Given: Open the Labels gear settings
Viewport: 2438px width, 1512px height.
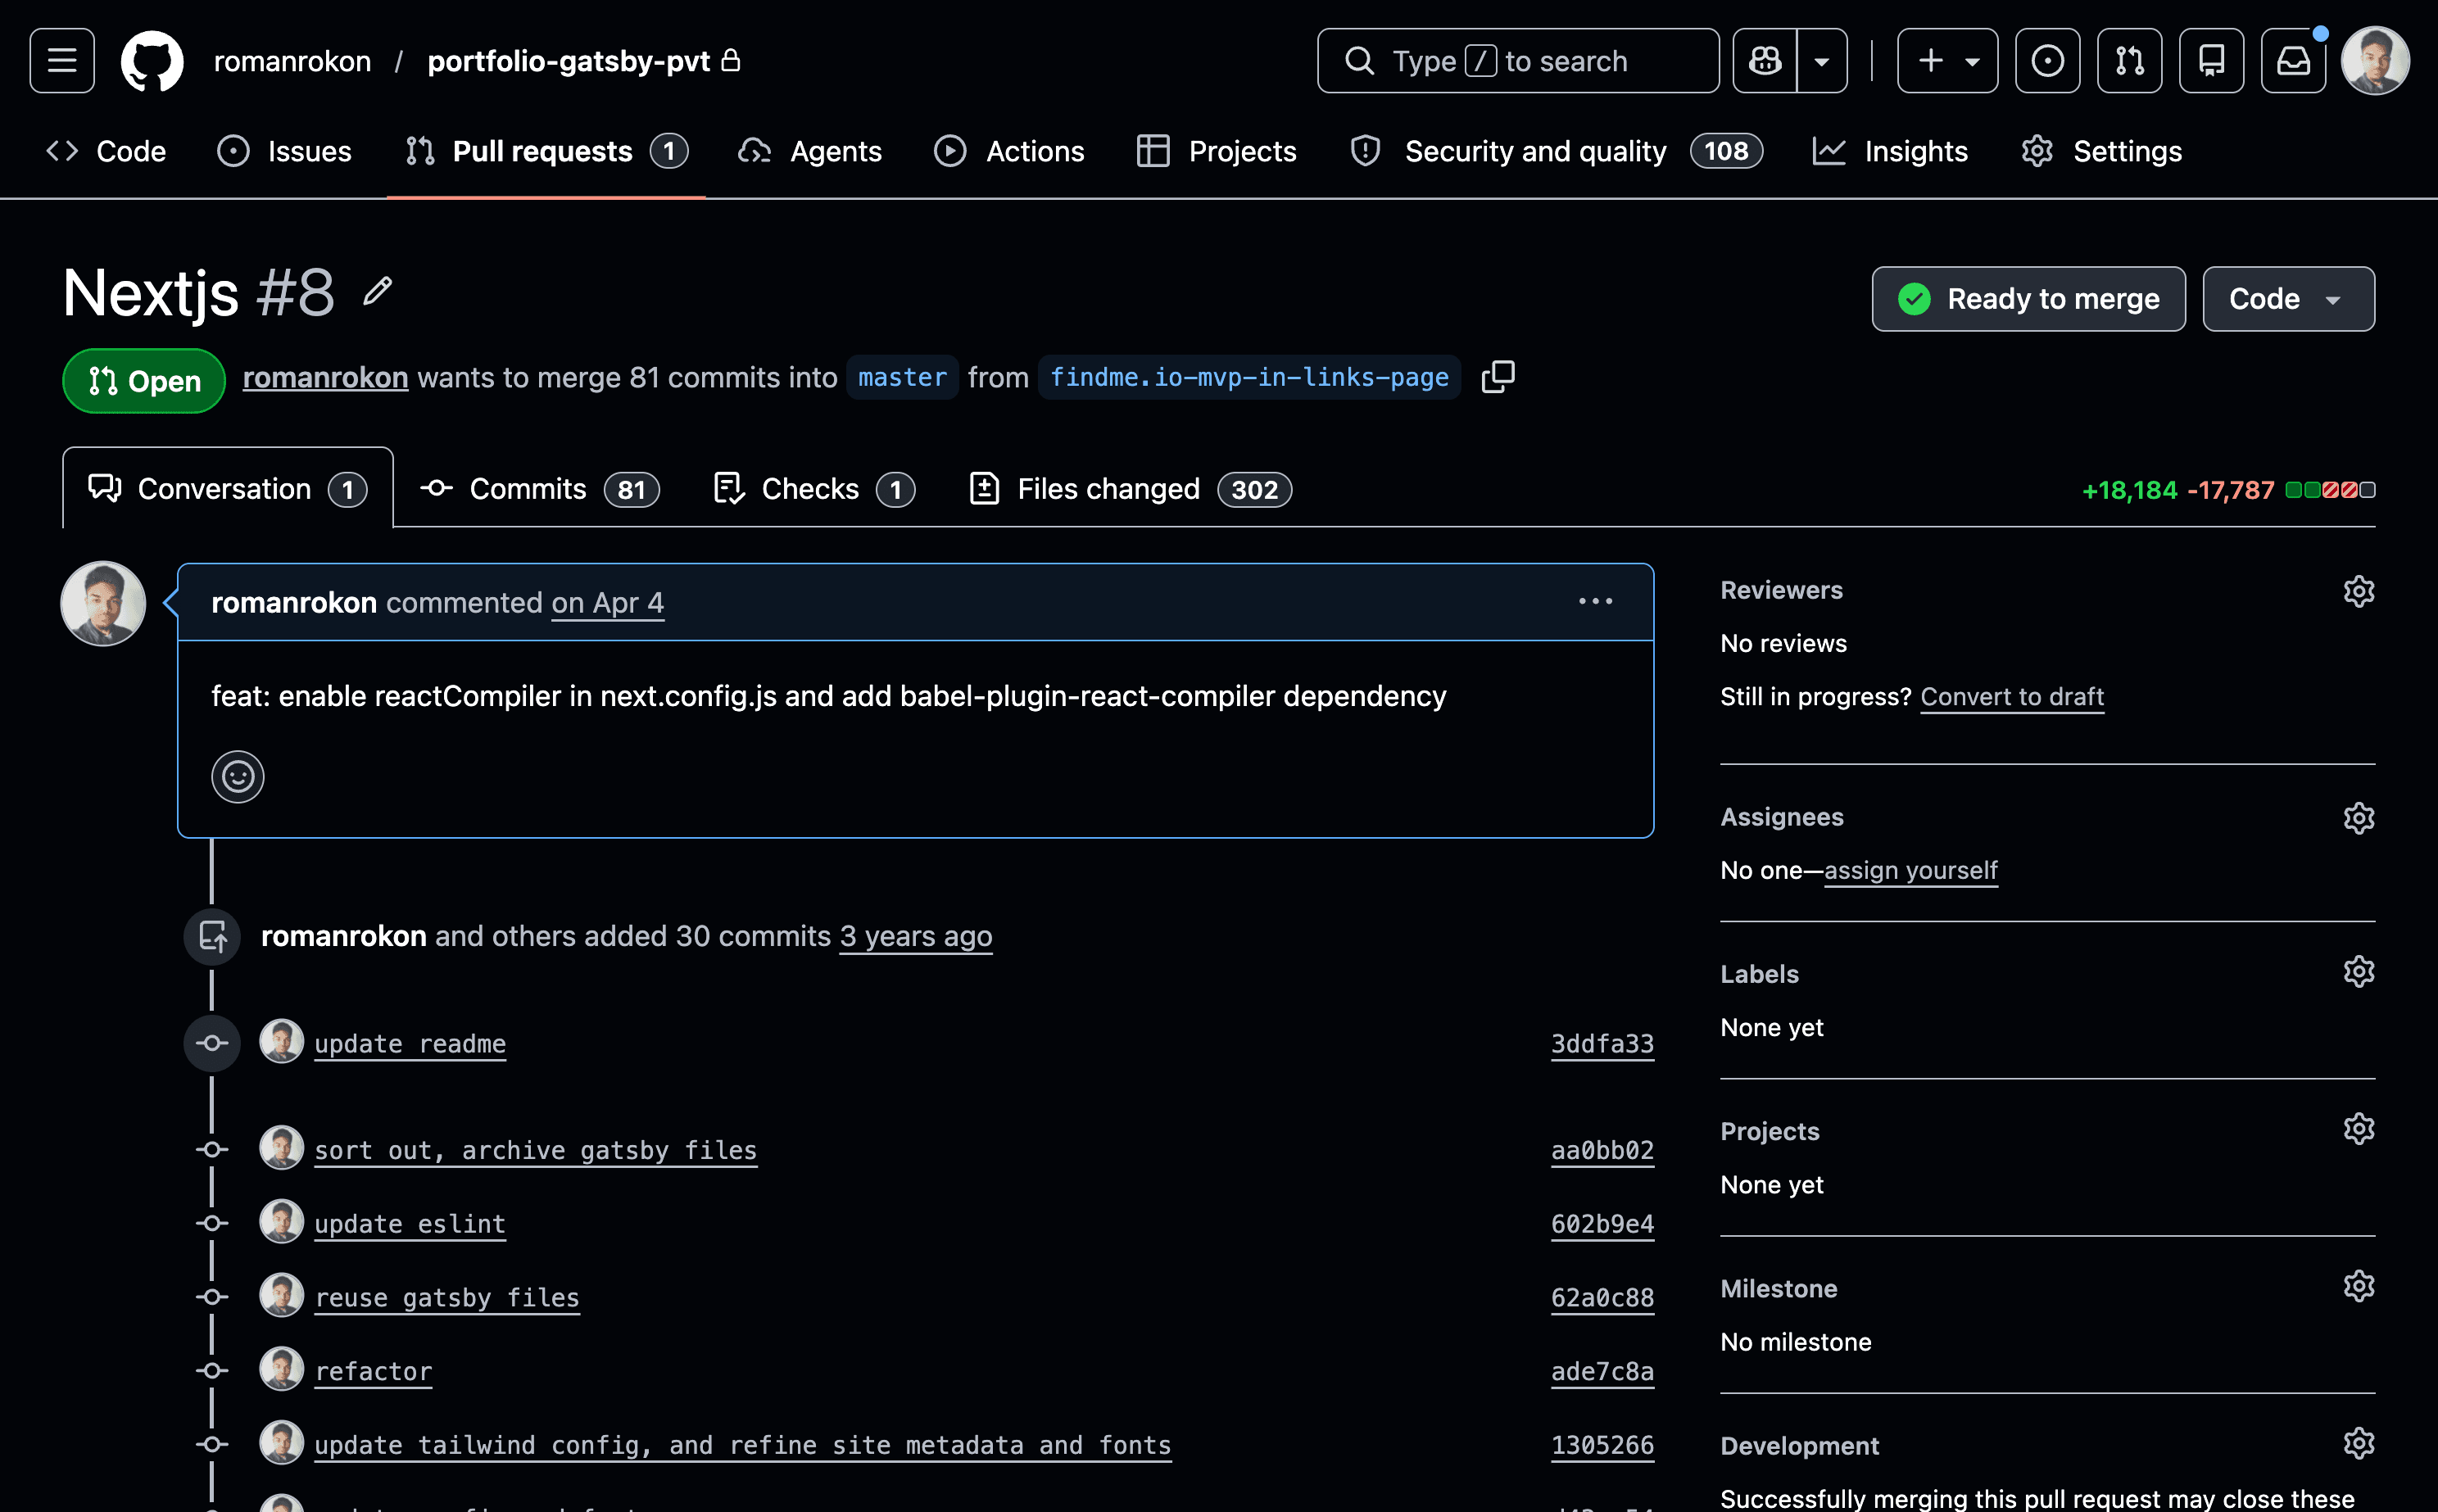Looking at the screenshot, I should 2359,972.
